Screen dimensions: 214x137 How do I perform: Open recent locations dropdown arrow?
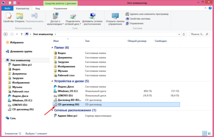click(17, 34)
